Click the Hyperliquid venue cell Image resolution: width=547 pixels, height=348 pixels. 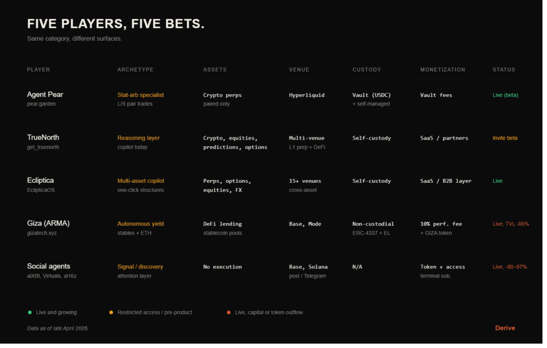click(x=307, y=95)
